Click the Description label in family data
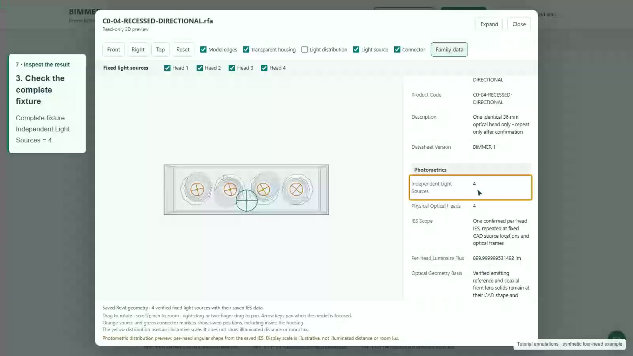 click(x=424, y=117)
